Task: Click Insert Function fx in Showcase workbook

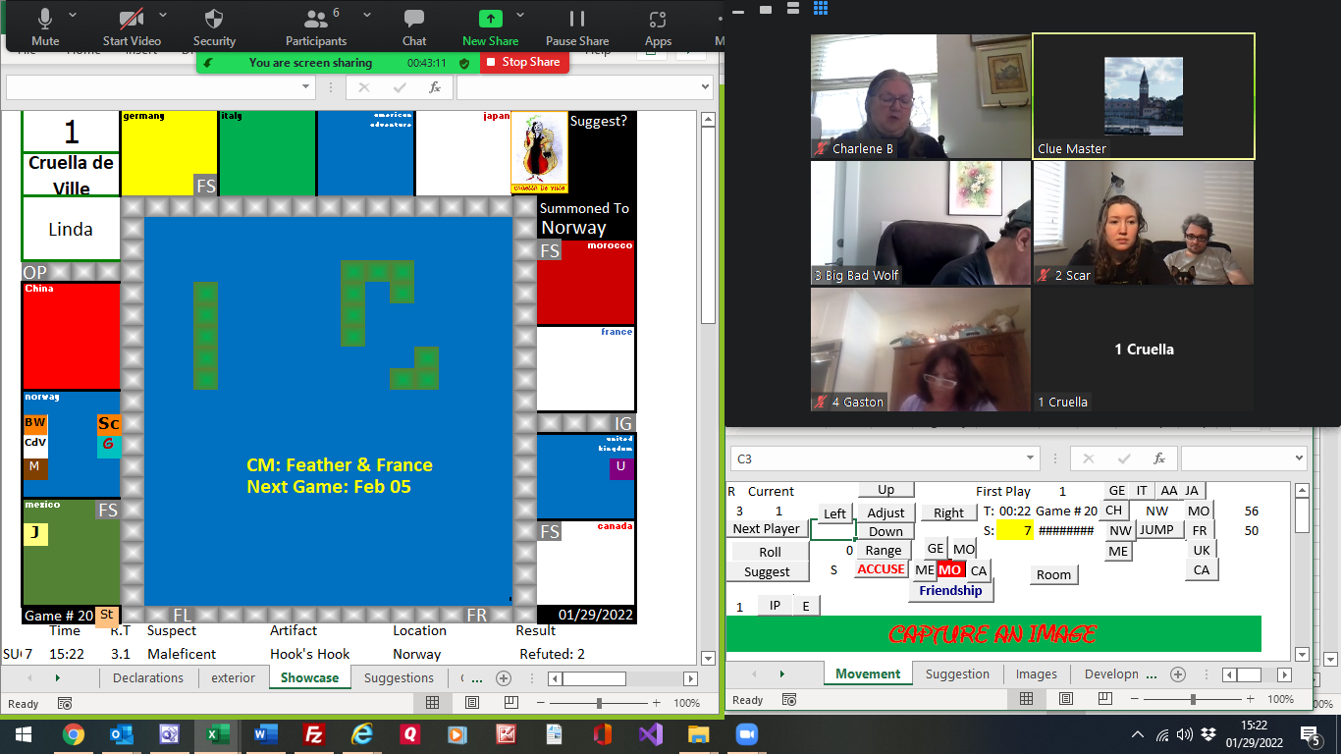Action: point(435,87)
